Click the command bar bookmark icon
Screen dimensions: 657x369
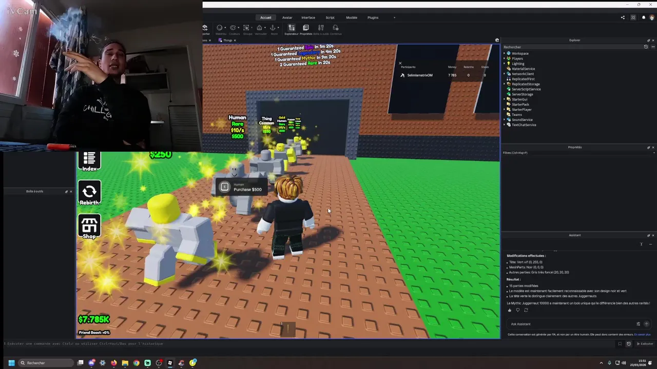click(x=620, y=344)
